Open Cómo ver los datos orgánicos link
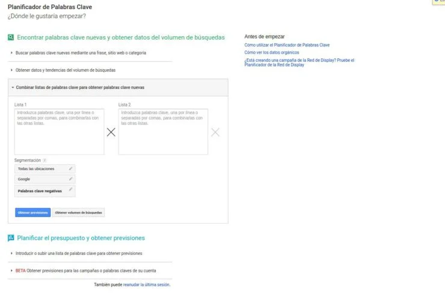 273,52
